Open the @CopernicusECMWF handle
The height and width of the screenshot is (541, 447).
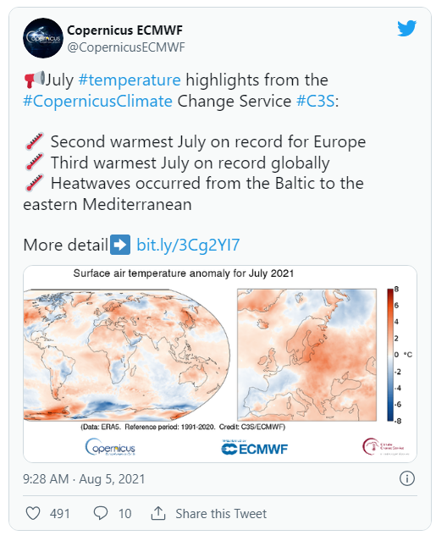(126, 47)
